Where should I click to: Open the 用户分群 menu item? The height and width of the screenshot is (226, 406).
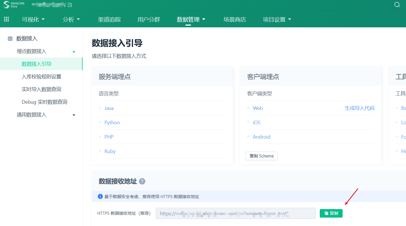pyautogui.click(x=149, y=19)
